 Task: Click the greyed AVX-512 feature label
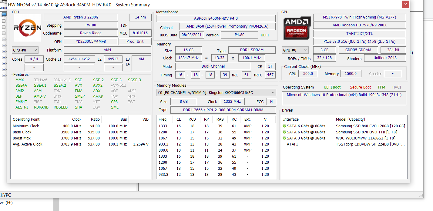(x=118, y=85)
